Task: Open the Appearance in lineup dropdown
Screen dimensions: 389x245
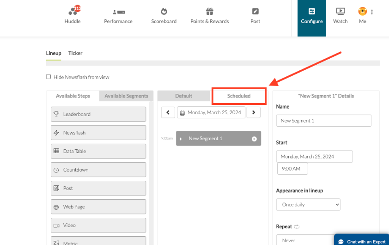Action: [x=308, y=204]
